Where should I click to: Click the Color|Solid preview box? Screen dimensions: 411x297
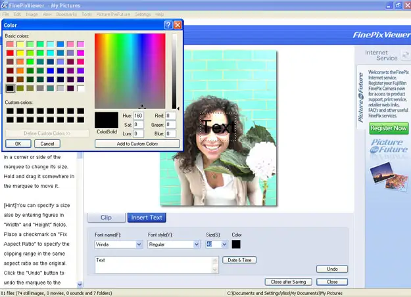click(107, 120)
